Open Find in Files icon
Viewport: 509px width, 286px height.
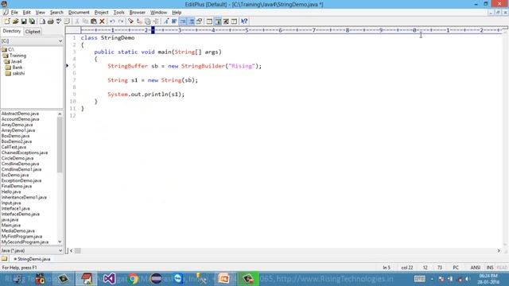147,21
